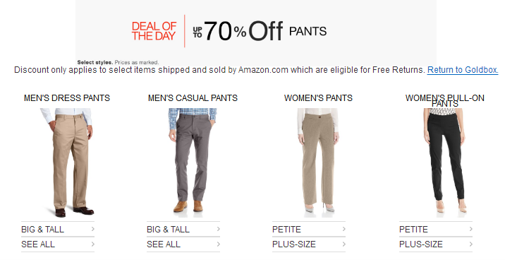Click the taupe women's pants image
Screen dimensions: 505x260
pos(318,162)
